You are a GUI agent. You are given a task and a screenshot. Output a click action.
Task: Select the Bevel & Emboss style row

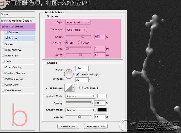18,27
